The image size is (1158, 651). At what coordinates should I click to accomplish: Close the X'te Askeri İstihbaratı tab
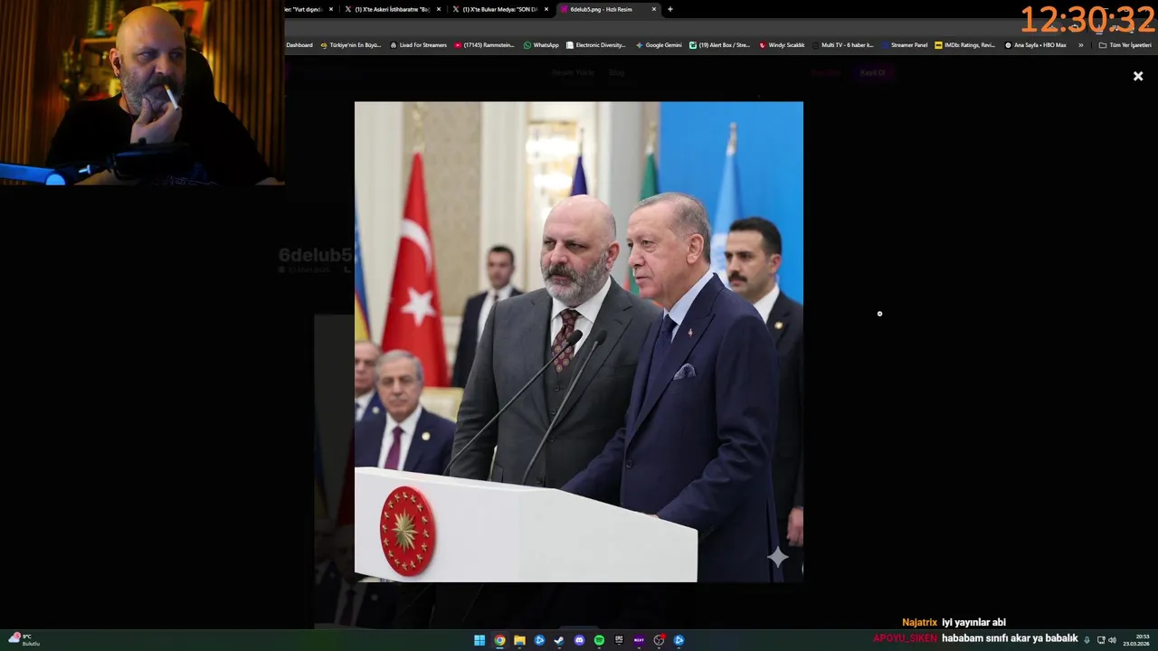click(438, 9)
